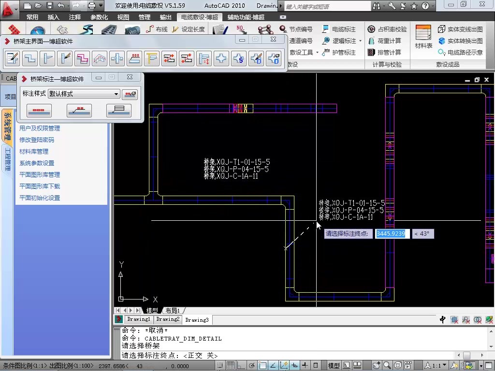Click the text-box annotation style button
Screen dimensions: 495x371
[x=119, y=111]
